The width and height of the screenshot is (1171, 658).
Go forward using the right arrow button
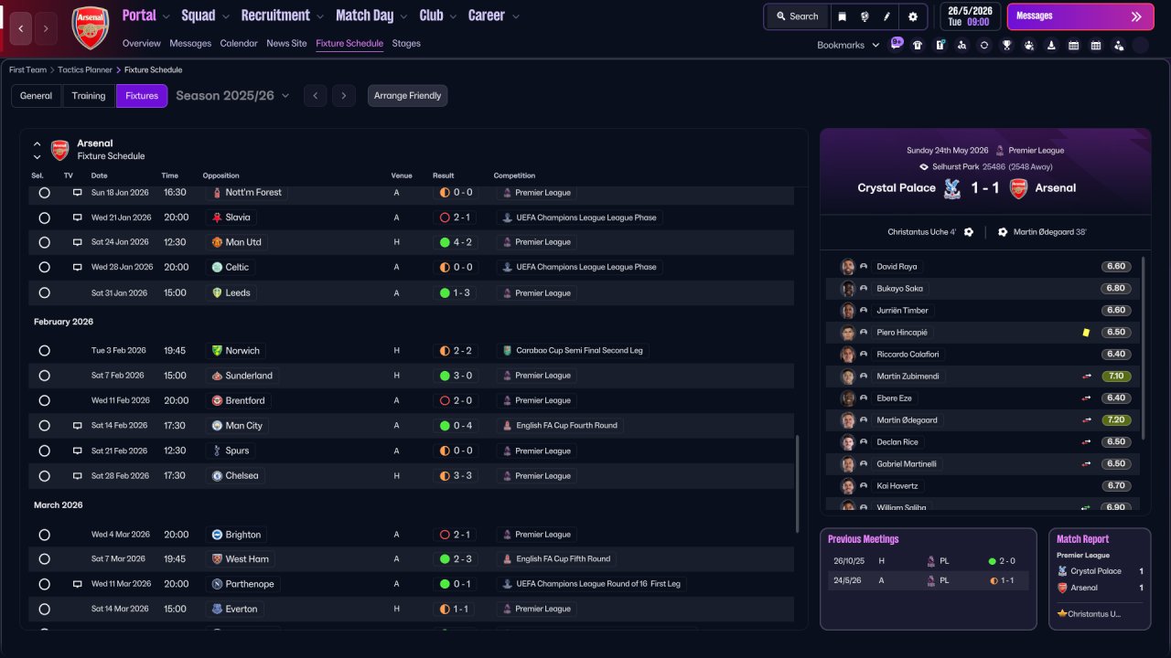[x=46, y=28]
